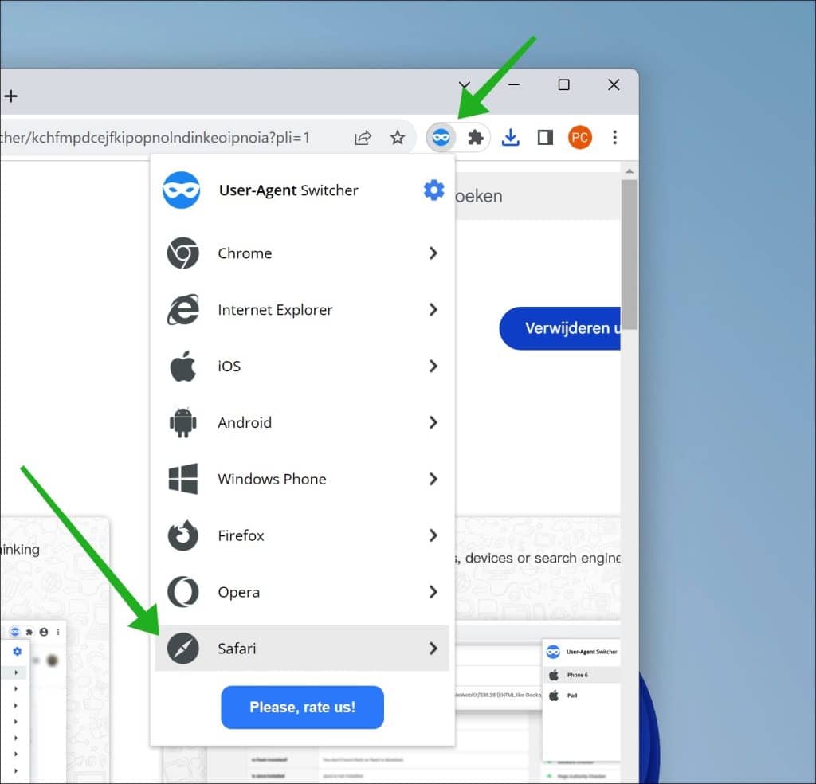Open the tab search chevron in title bar
This screenshot has height=784, width=816.
465,84
